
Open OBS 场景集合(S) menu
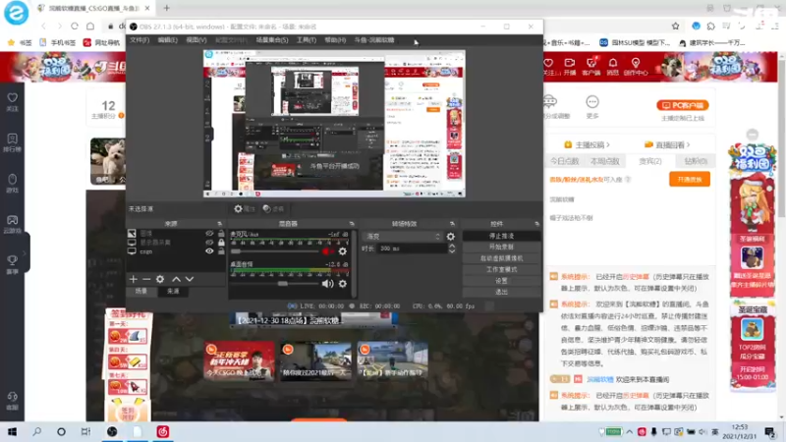tap(272, 40)
